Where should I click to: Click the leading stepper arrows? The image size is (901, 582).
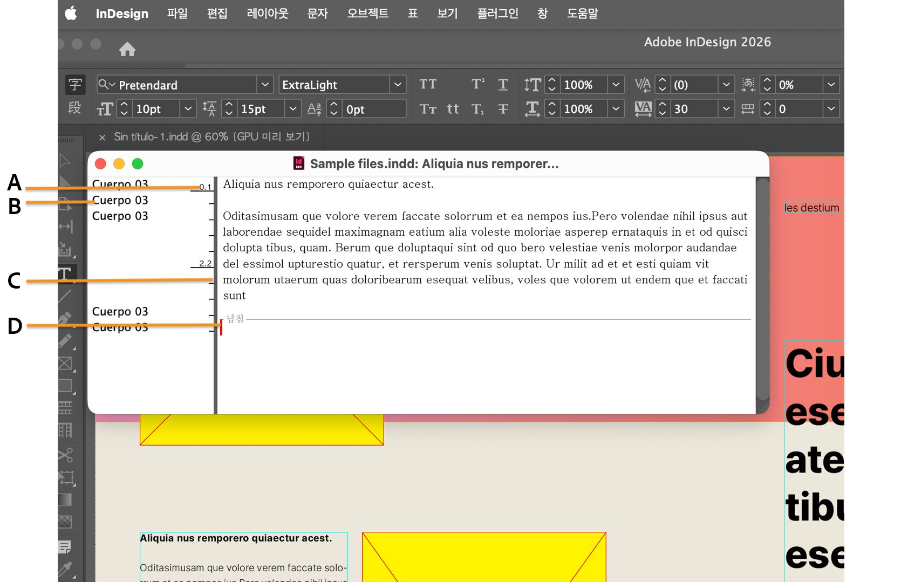229,109
